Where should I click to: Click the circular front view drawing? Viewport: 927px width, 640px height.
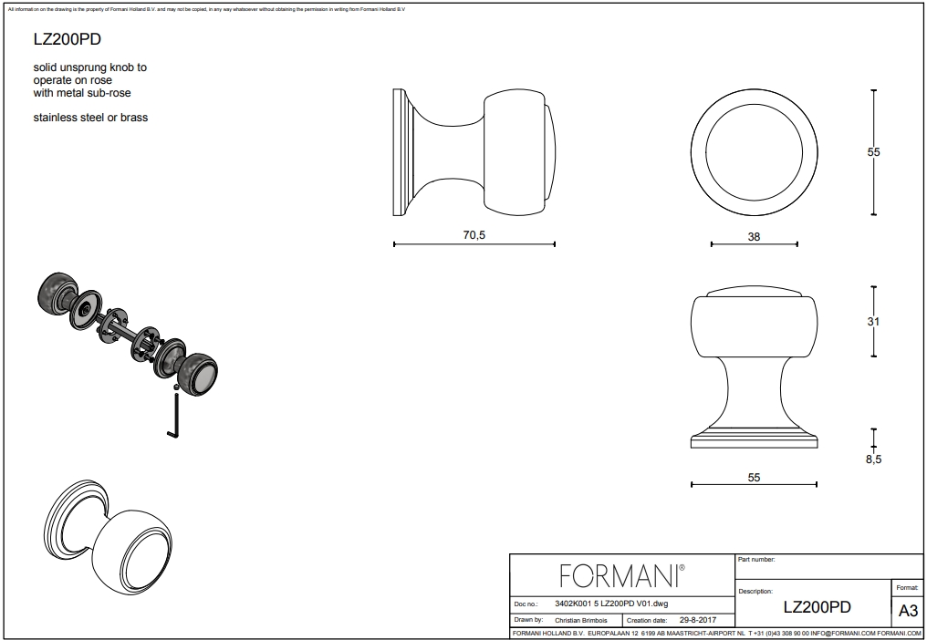click(x=755, y=152)
